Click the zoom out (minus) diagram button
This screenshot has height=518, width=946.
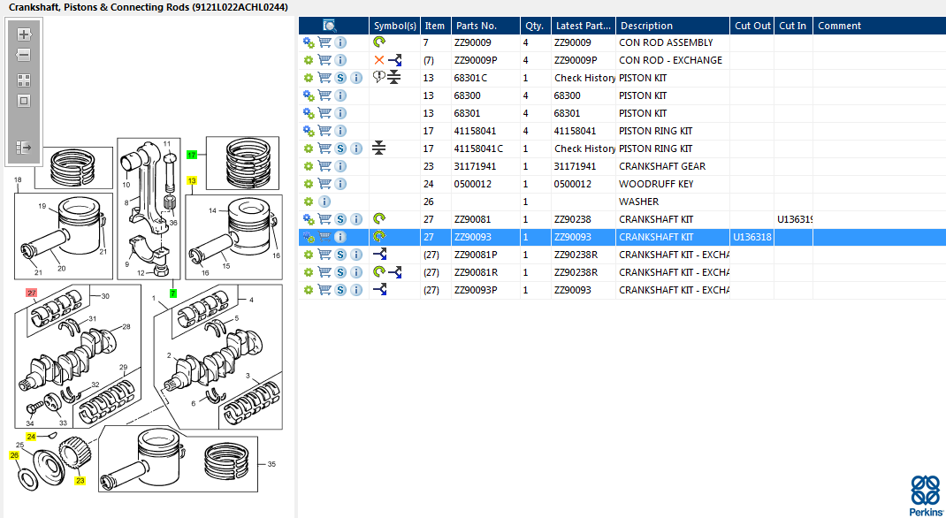24,56
